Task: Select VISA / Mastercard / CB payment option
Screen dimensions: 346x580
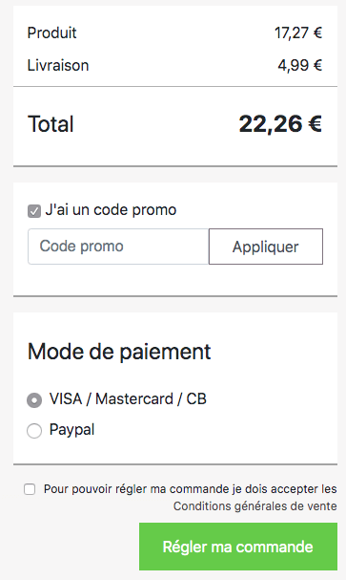Action: (x=34, y=400)
